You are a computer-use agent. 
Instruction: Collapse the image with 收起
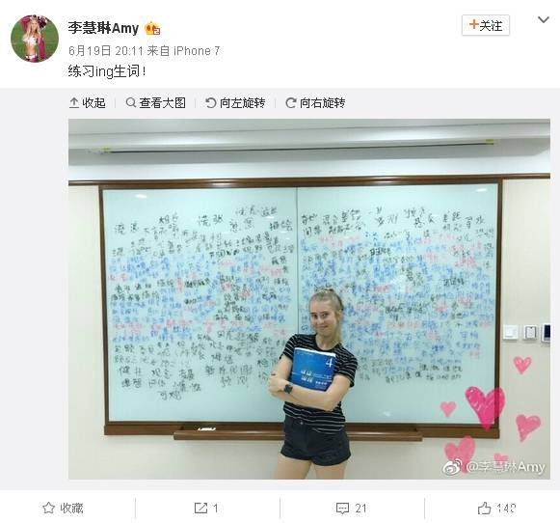(87, 103)
